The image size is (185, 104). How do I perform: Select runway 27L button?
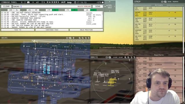[68, 10]
